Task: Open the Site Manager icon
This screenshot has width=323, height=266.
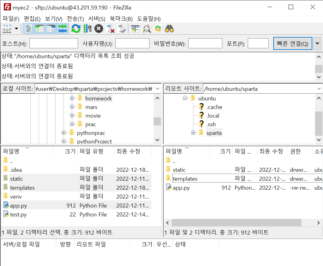Action: (7, 29)
